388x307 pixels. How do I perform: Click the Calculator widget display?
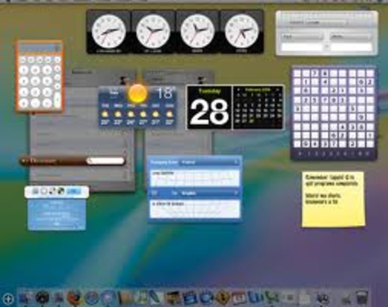point(40,49)
